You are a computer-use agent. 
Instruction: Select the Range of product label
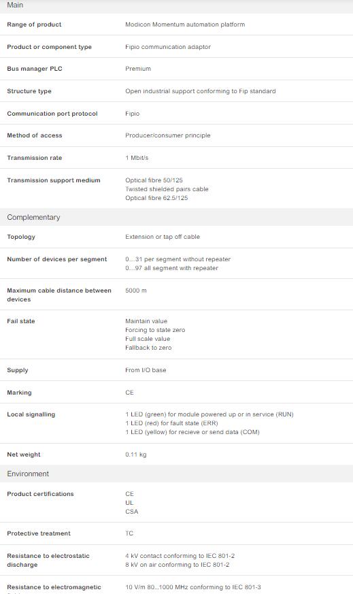pyautogui.click(x=34, y=24)
